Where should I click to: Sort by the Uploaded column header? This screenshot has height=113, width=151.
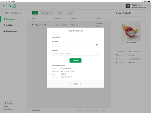pyautogui.click(x=57, y=19)
